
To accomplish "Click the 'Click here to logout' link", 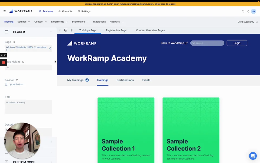I will click(x=165, y=4).
